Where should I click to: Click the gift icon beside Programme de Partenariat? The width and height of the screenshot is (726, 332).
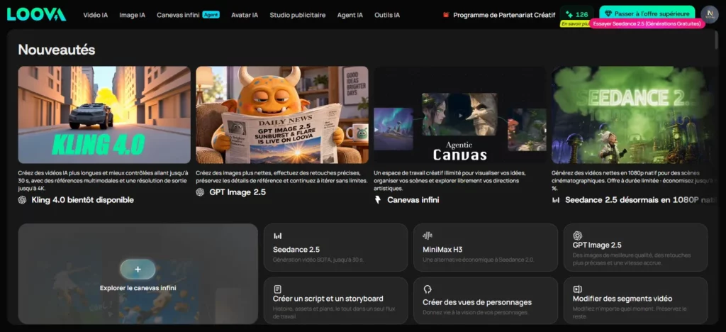447,15
